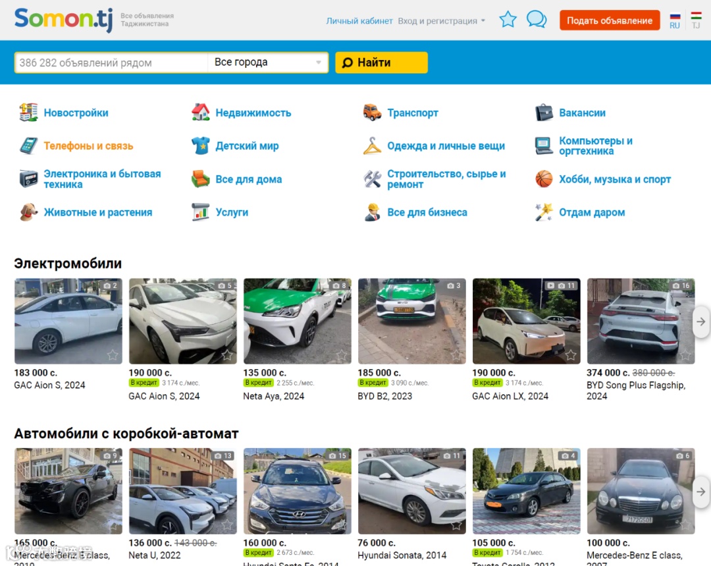Click the Животные и растения dog icon

(x=28, y=212)
